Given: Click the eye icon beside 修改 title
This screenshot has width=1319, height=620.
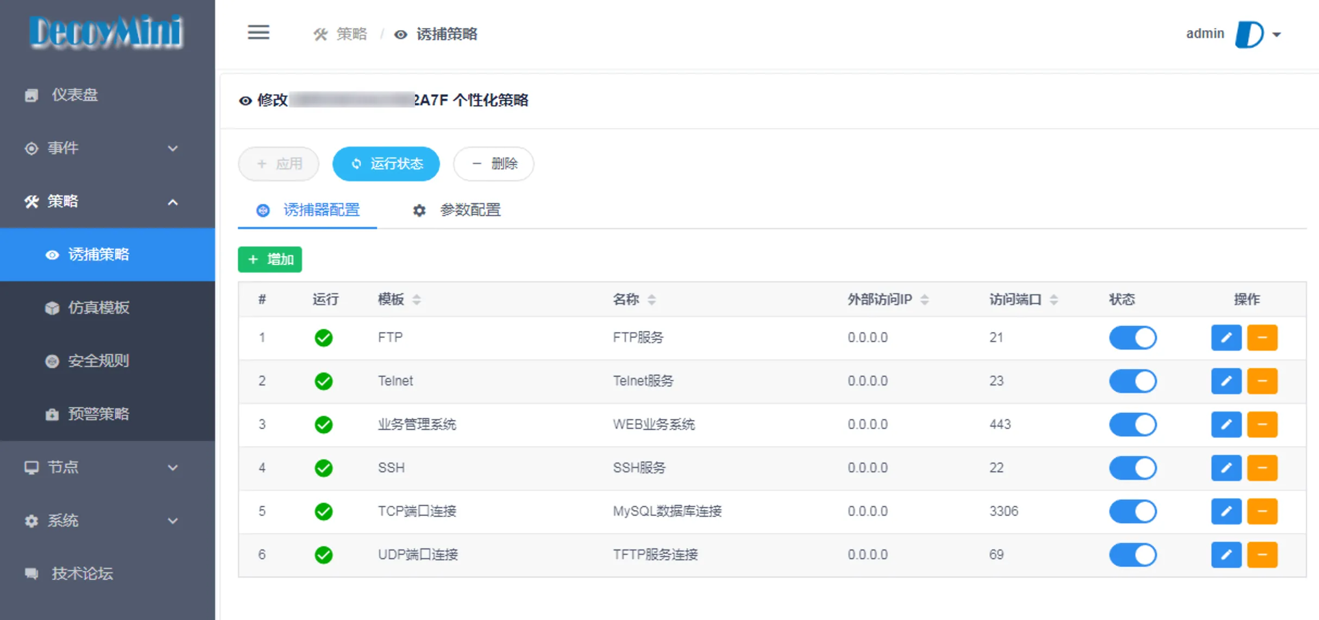Looking at the screenshot, I should [246, 101].
